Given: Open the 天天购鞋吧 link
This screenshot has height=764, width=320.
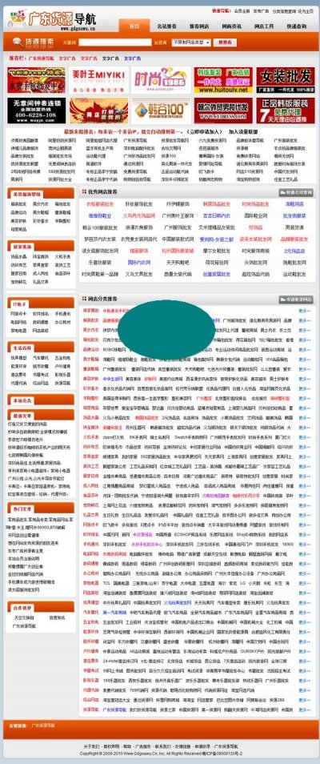Looking at the screenshot, I should (x=178, y=263).
